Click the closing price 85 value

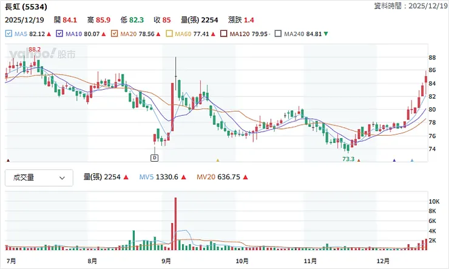click(166, 20)
